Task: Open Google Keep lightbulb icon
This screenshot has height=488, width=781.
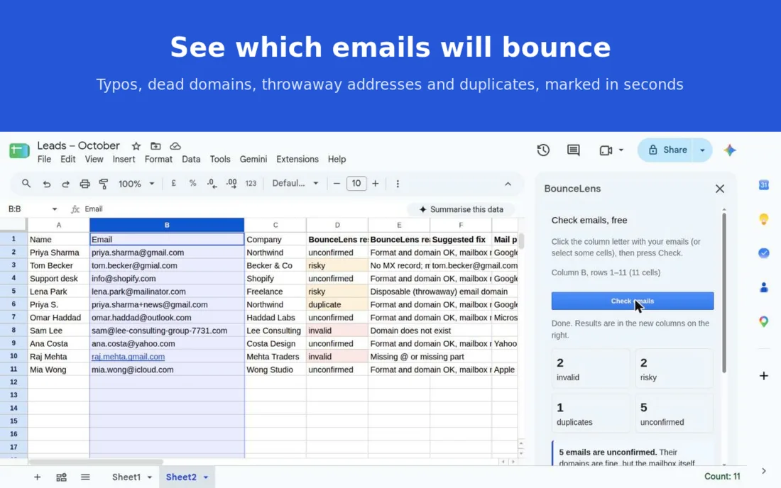Action: pyautogui.click(x=763, y=219)
